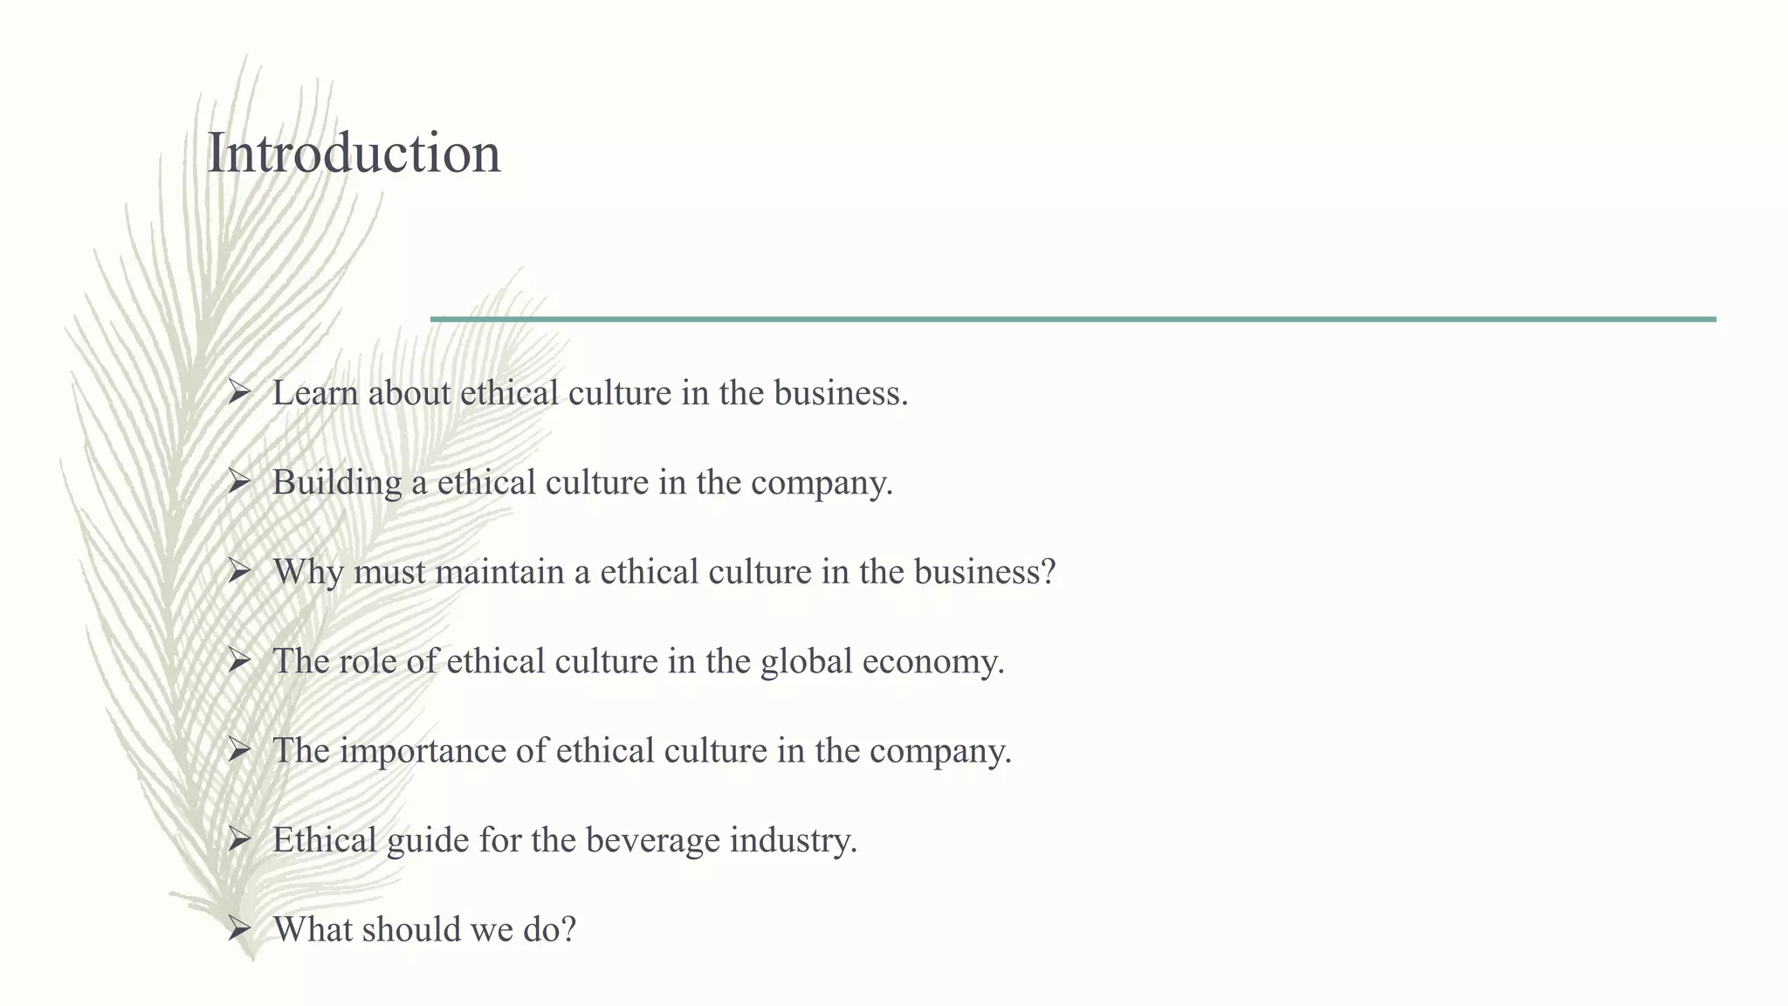Click the arrow bullet before 'Learn about ethical culture'

239,392
